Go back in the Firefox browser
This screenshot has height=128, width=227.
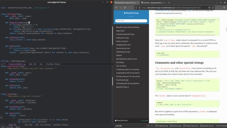point(117,7)
